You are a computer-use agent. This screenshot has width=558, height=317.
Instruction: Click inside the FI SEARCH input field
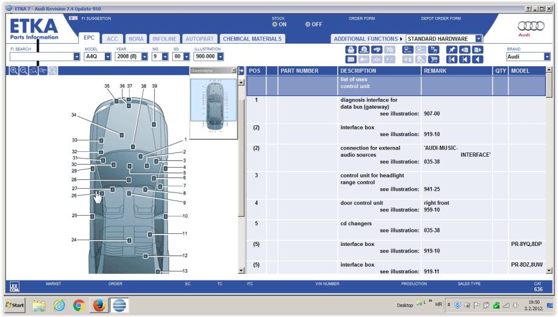42,56
